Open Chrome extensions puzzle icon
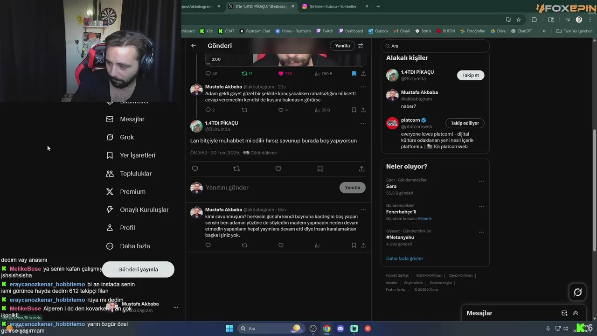The height and width of the screenshot is (336, 597). (535, 20)
